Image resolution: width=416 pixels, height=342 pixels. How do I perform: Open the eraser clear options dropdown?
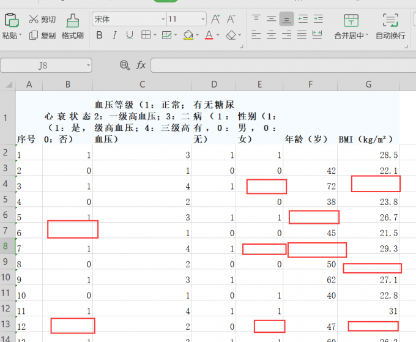240,35
